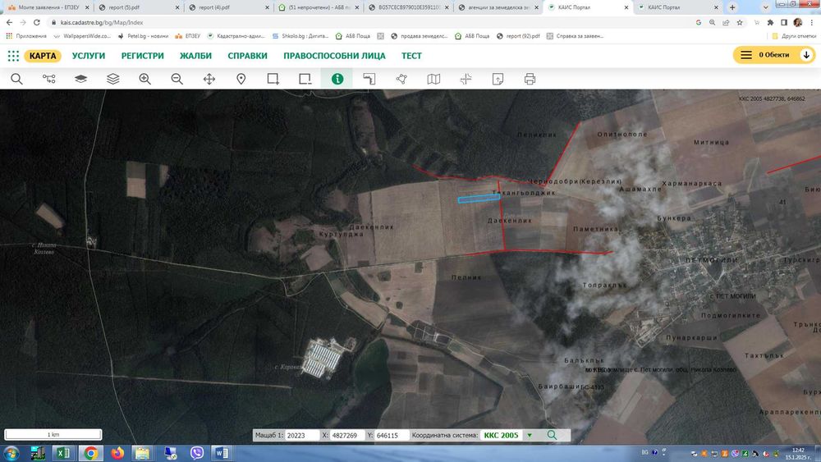
Task: Open the green apps grid menu
Action: click(13, 56)
